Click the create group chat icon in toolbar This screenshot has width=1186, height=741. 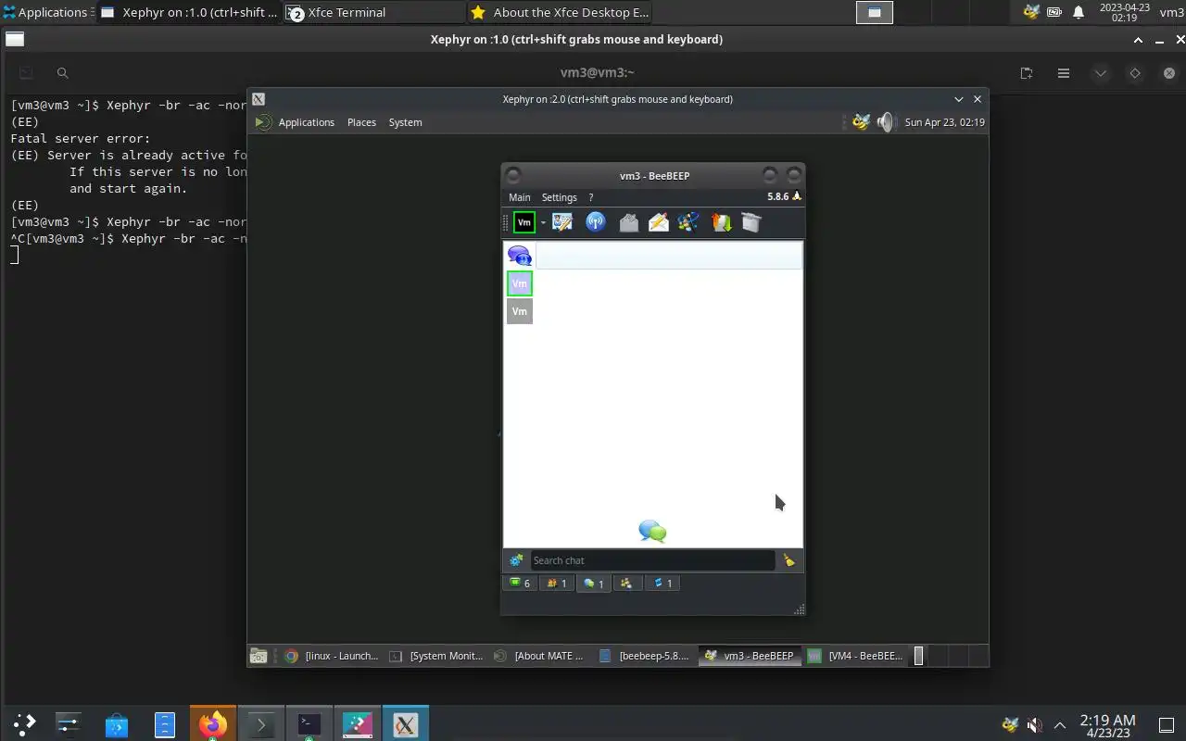pos(688,222)
